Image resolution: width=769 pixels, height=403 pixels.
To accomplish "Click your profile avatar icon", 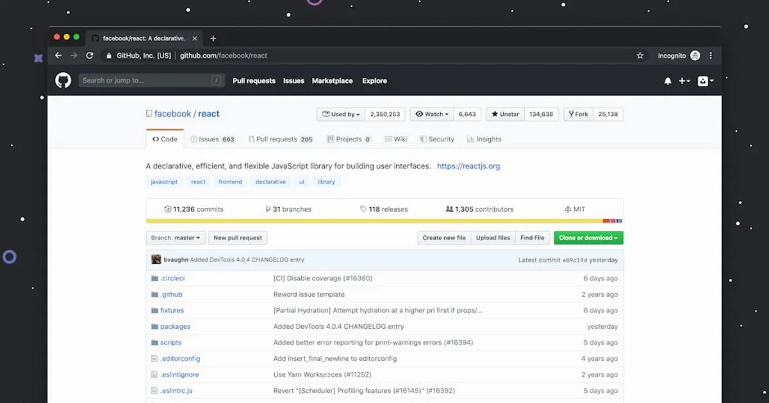I will point(703,81).
